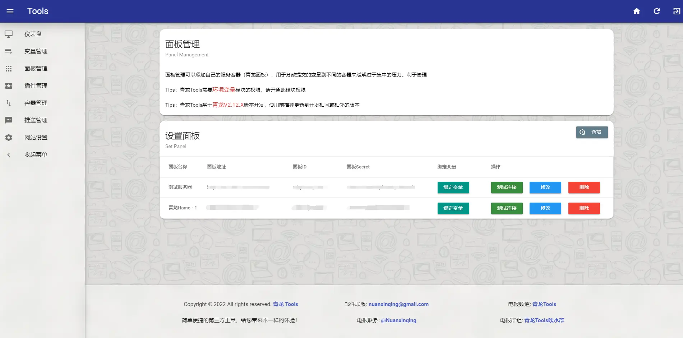Viewport: 683px width, 338px height.
Task: Click 删除 for 测试服务器 row
Action: [584, 187]
